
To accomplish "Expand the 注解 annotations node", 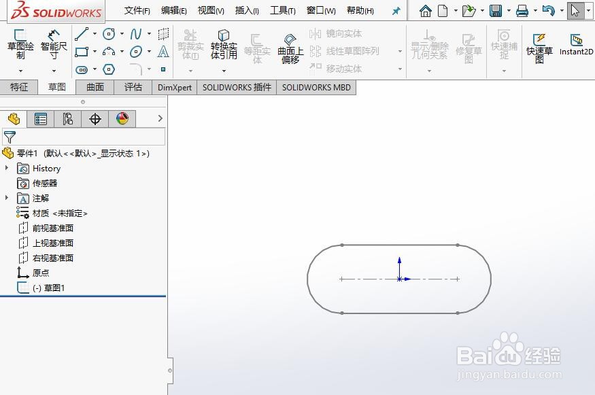I will 6,197.
